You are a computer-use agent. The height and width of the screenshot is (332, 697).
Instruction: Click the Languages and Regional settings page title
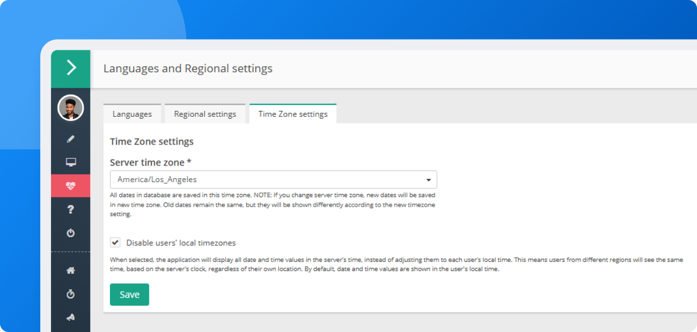click(x=188, y=69)
